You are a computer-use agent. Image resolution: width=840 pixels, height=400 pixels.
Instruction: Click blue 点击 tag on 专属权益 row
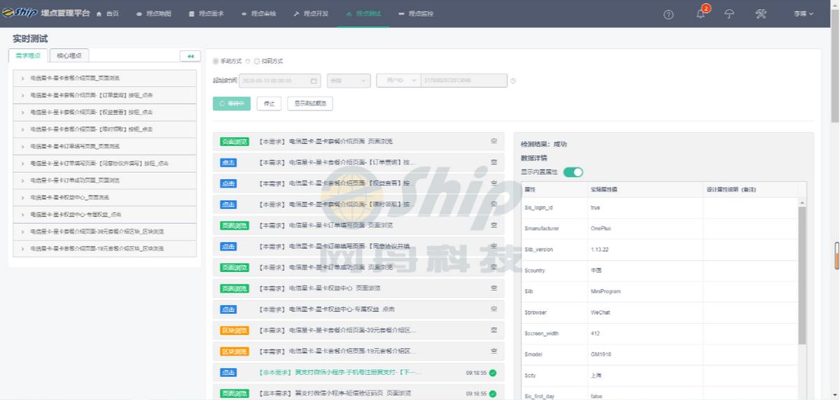point(228,310)
